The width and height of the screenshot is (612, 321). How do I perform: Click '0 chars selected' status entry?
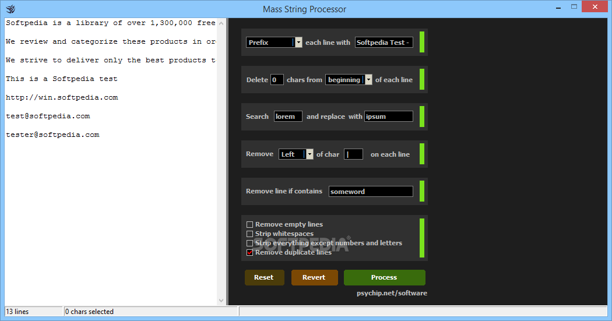[x=150, y=312]
